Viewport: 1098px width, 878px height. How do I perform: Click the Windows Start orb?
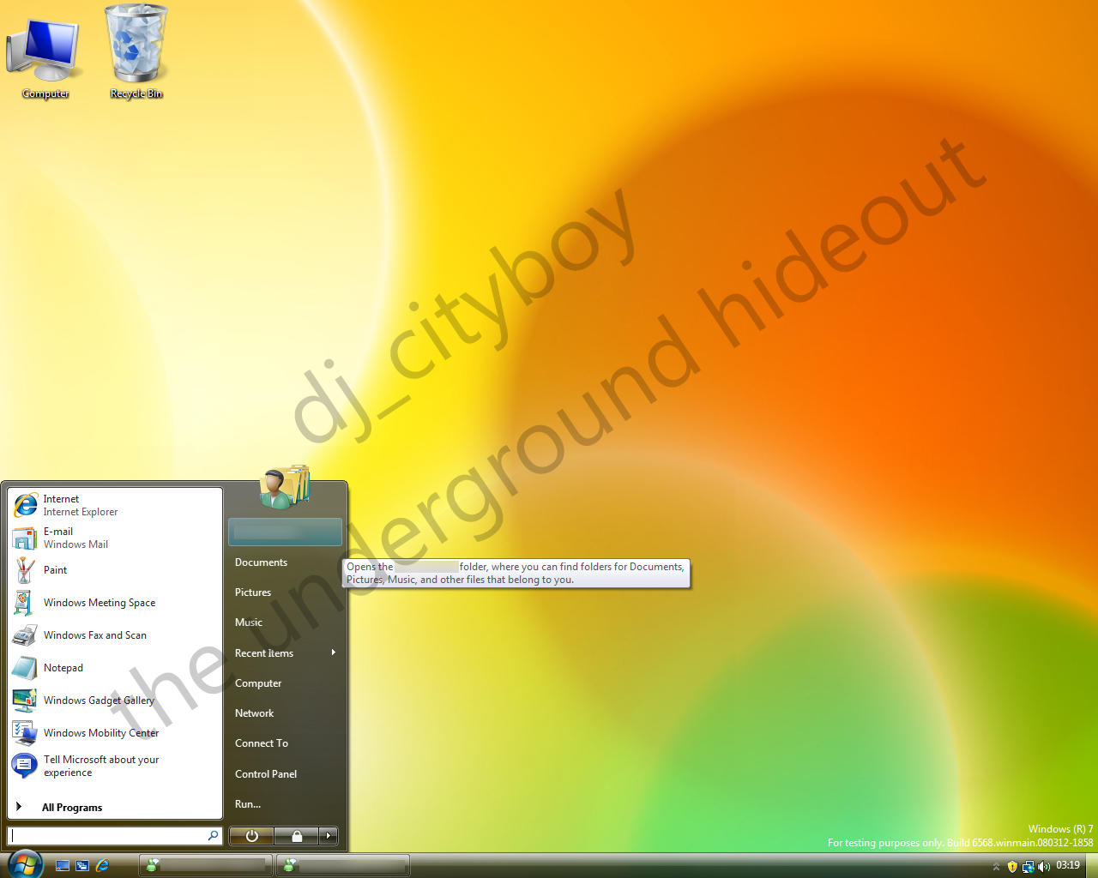[x=25, y=864]
